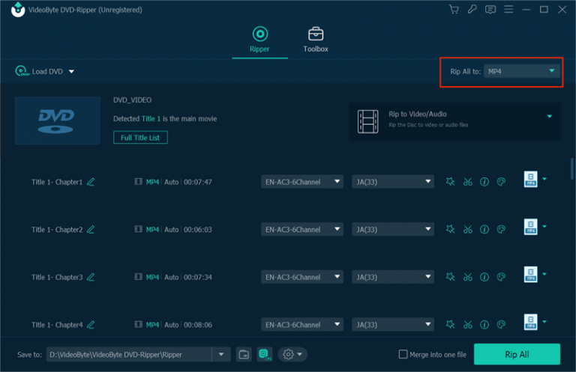Open Chapter4 subtitle JA(33) dropdown
Screen dimensions: 576x372
[393, 325]
